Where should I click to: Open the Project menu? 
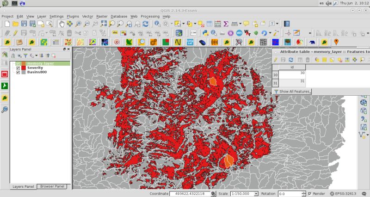(7, 16)
